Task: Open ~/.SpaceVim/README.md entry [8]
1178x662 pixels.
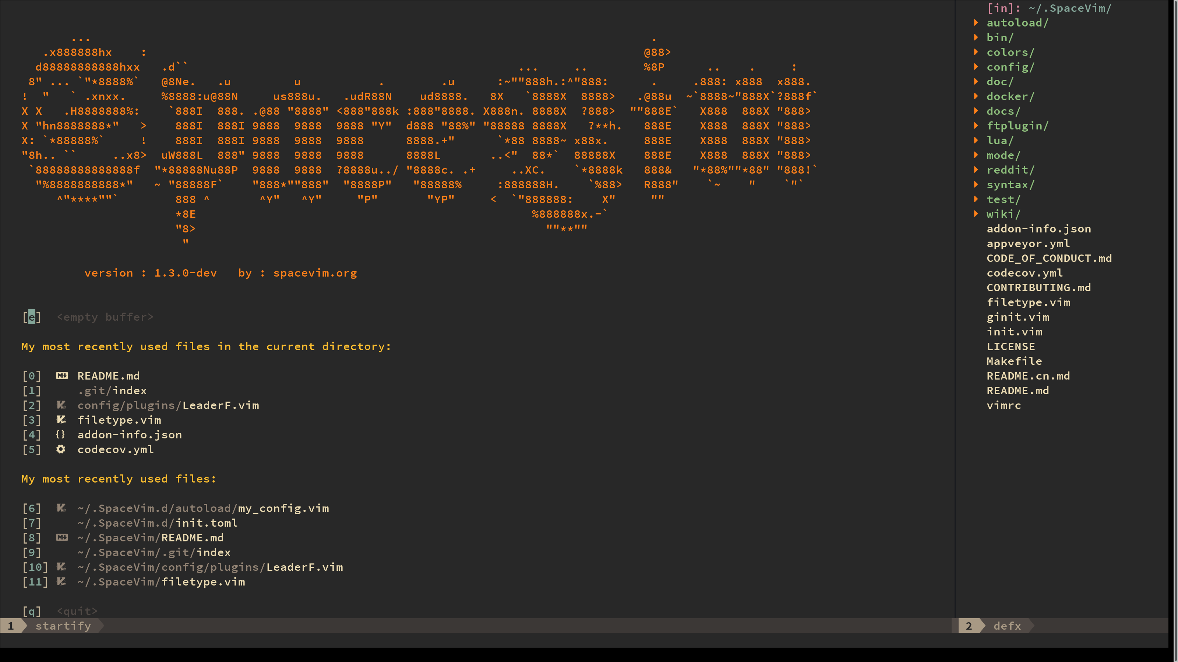Action: pyautogui.click(x=151, y=537)
